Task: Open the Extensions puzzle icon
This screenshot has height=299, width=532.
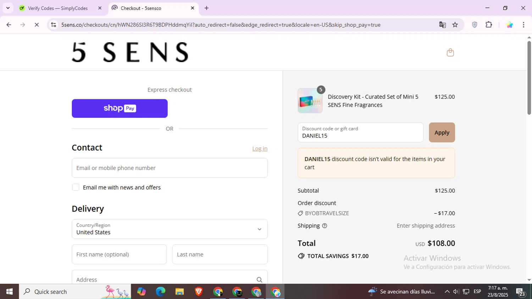Action: click(x=489, y=25)
